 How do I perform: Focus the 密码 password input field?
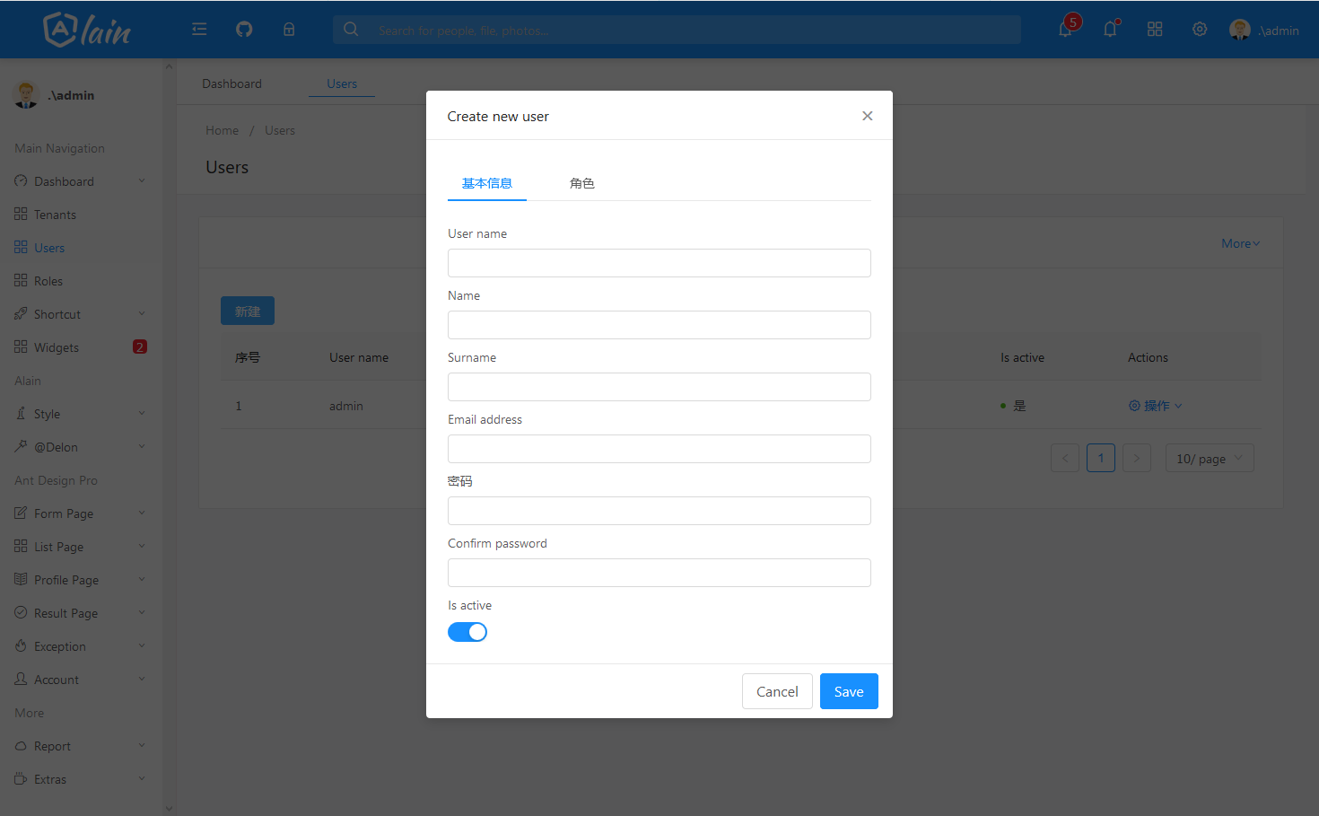click(659, 511)
